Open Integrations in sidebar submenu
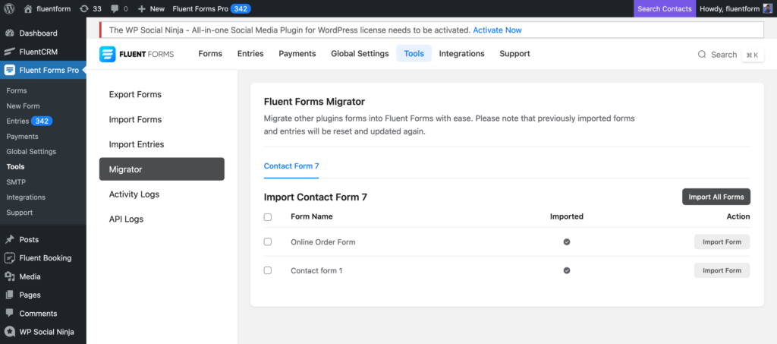The width and height of the screenshot is (777, 344). click(x=26, y=197)
